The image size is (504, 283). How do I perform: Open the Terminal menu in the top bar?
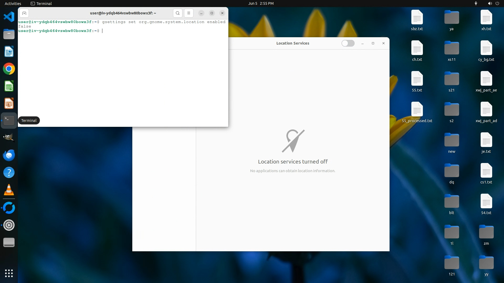[x=41, y=3]
